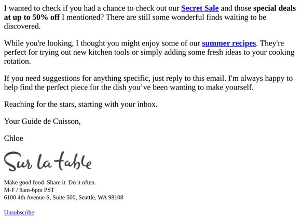Click the 'at up to 50% off' bold text
This screenshot has width=301, height=221.
pos(32,17)
